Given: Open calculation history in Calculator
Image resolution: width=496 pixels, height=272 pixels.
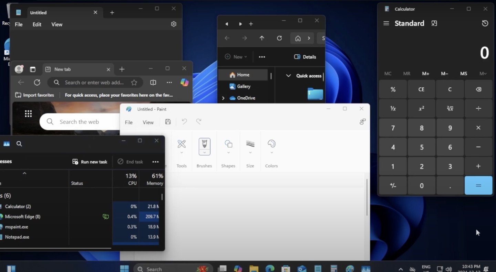Looking at the screenshot, I should [x=485, y=23].
